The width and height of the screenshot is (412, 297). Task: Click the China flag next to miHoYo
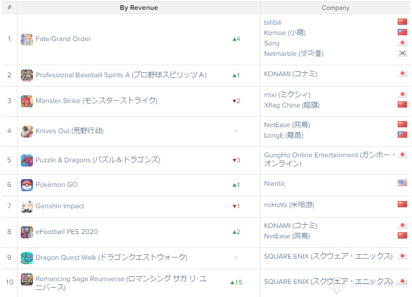(402, 204)
